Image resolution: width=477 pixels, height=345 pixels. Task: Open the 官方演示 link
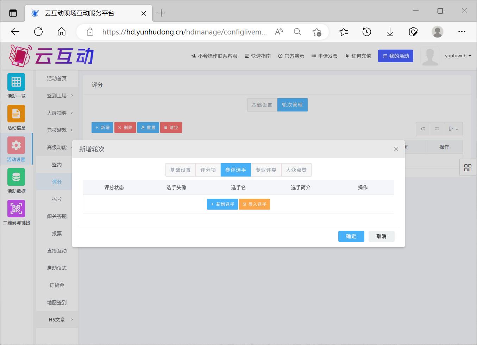[291, 56]
